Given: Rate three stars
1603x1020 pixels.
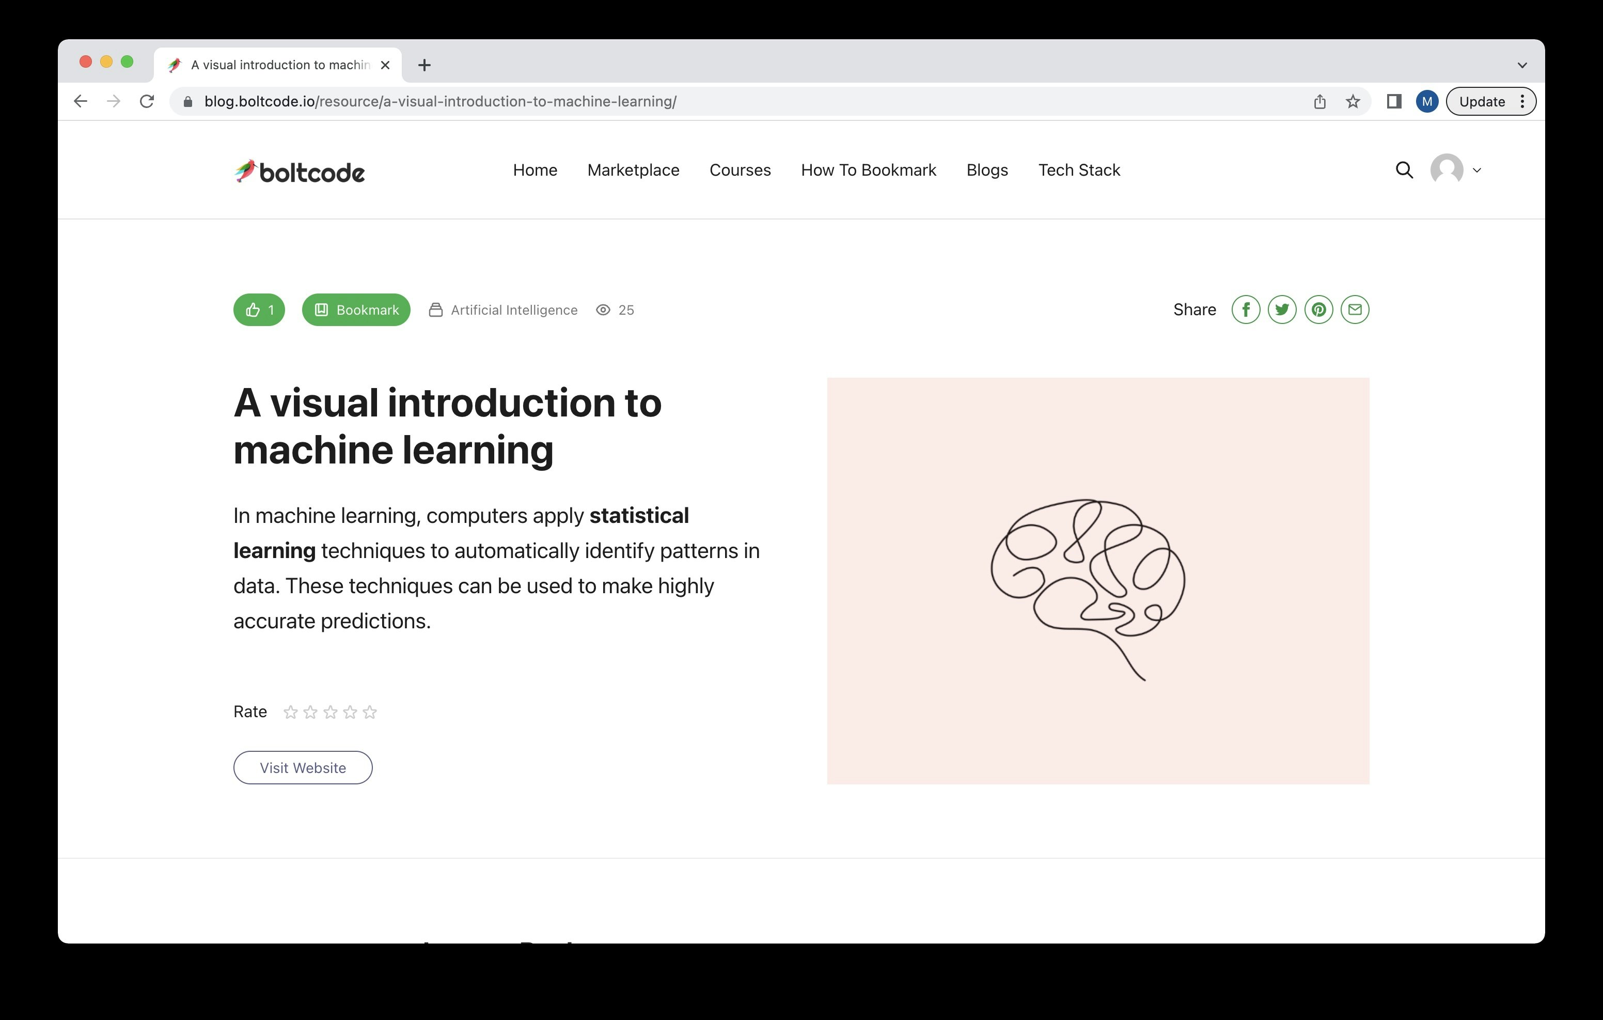Looking at the screenshot, I should click(330, 712).
